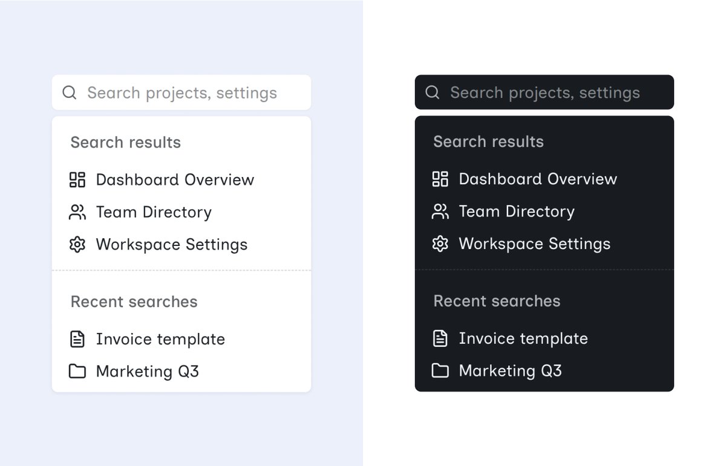Click the Team Directory people icon in light panel

click(x=77, y=212)
